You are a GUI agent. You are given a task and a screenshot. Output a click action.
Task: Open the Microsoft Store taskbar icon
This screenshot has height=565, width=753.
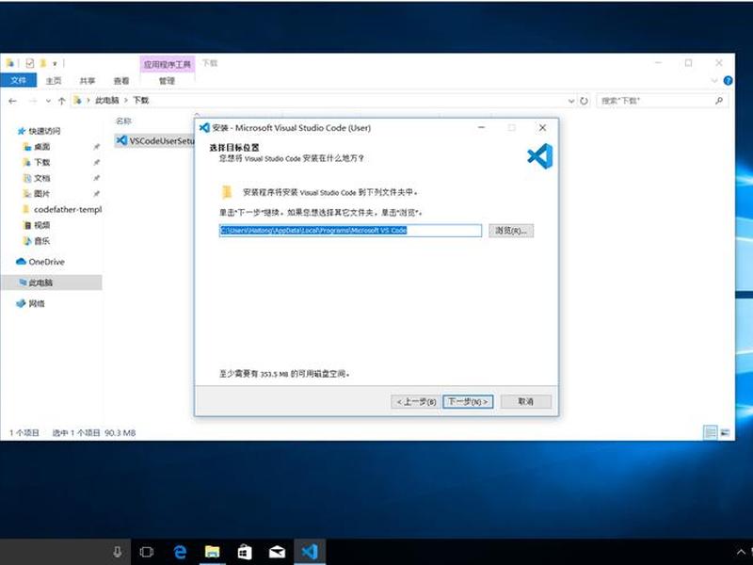245,552
